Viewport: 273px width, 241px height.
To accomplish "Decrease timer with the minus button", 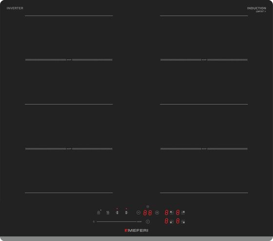I will pyautogui.click(x=138, y=213).
